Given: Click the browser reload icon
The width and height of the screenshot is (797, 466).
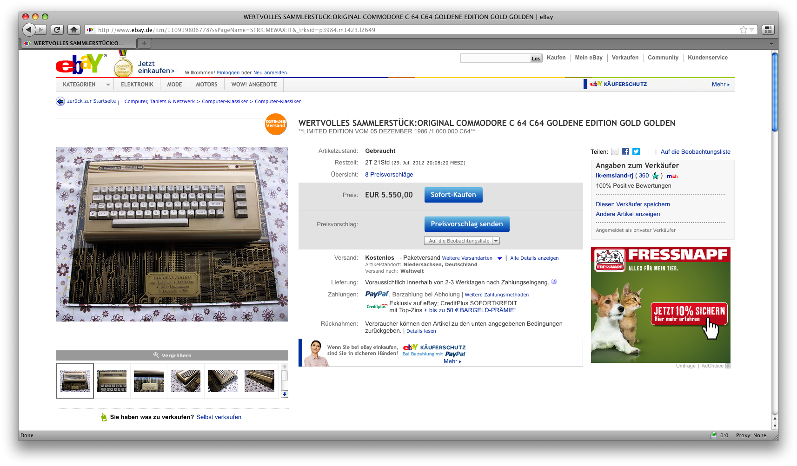Looking at the screenshot, I should 57,30.
